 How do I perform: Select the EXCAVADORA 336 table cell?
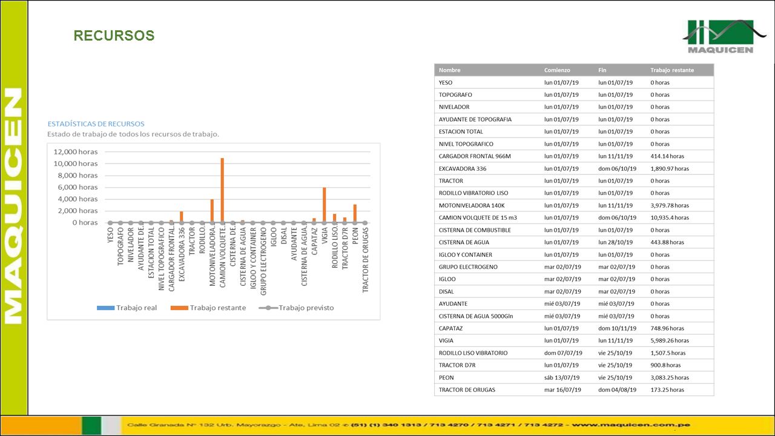pyautogui.click(x=462, y=168)
